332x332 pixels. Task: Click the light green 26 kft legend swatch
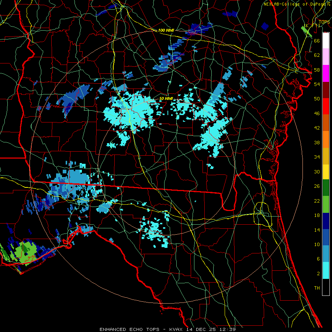326,204
